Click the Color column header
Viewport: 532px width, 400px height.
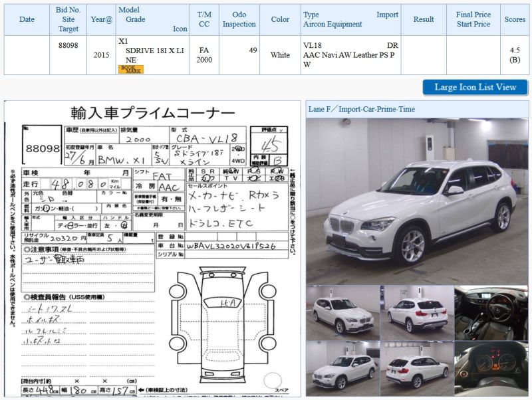[x=280, y=19]
